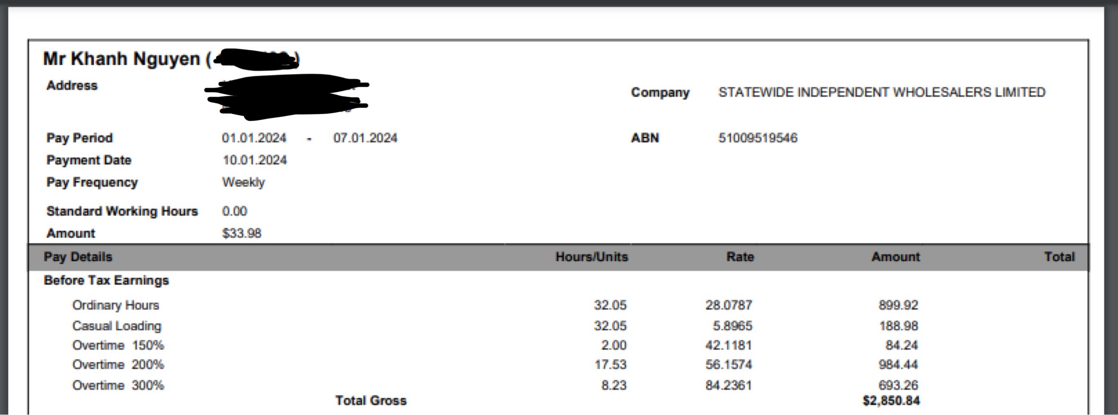Screen dimensions: 1118x415
Task: Click the Overtime 300% hours value 8.23
Action: coord(614,386)
